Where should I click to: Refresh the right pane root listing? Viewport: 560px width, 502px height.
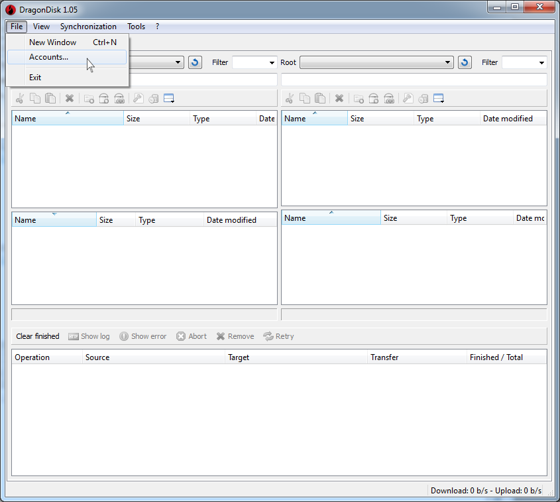click(464, 62)
